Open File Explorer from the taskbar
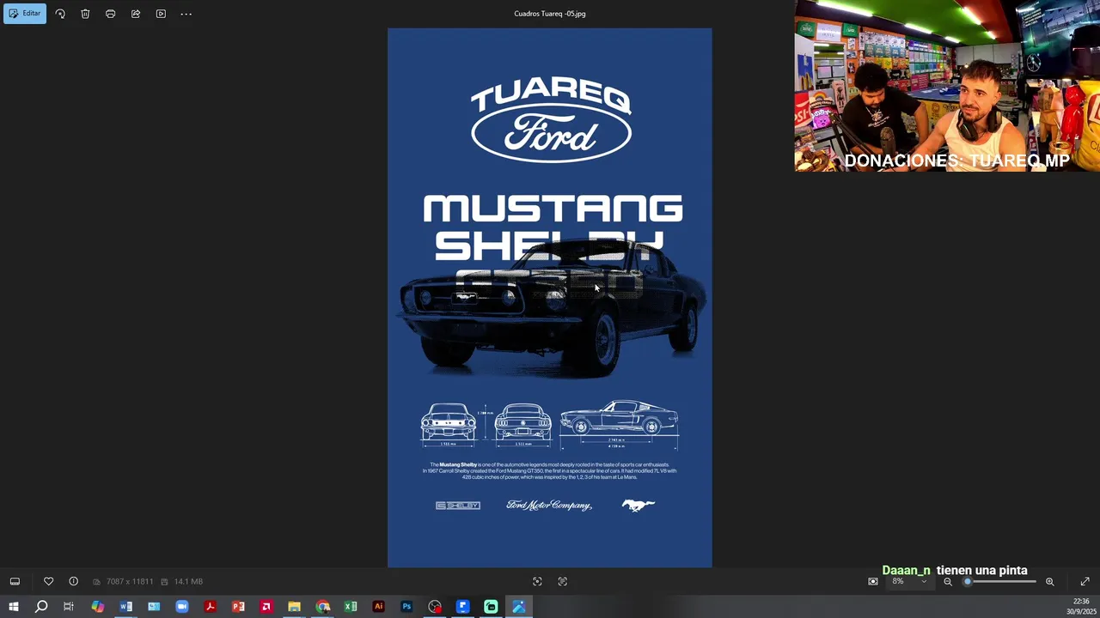The width and height of the screenshot is (1100, 618). pos(294,607)
